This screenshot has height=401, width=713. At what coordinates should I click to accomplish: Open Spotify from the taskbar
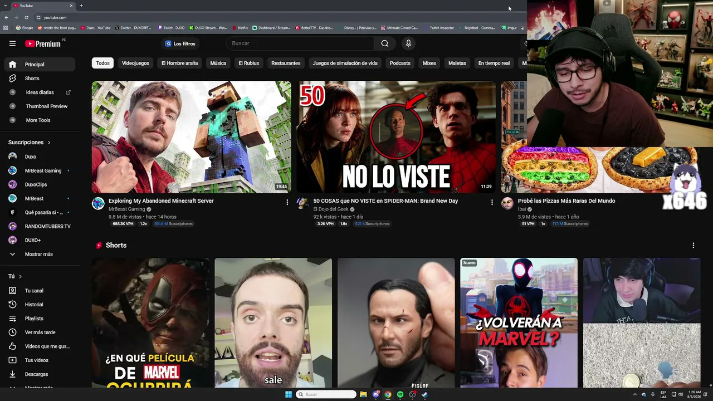tap(400, 394)
